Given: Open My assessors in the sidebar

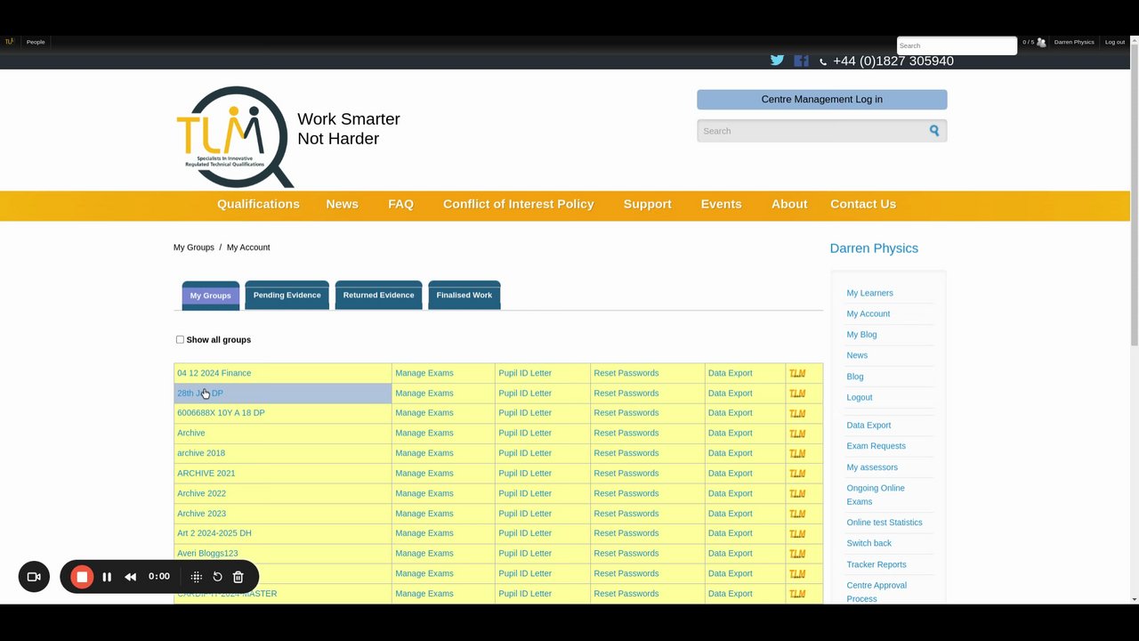Looking at the screenshot, I should tap(872, 467).
